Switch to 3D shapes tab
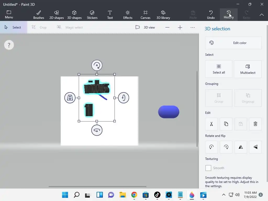 (74, 15)
